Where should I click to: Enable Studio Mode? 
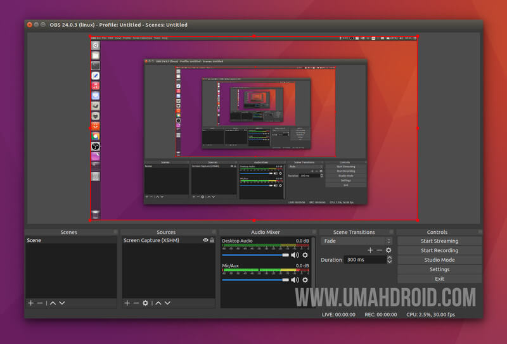coord(439,260)
